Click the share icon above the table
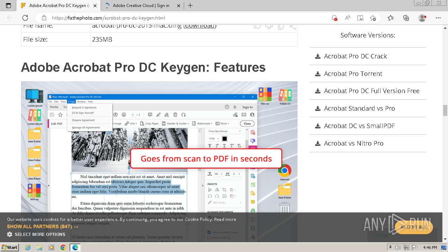The height and width of the screenshot is (252, 448). (x=293, y=26)
